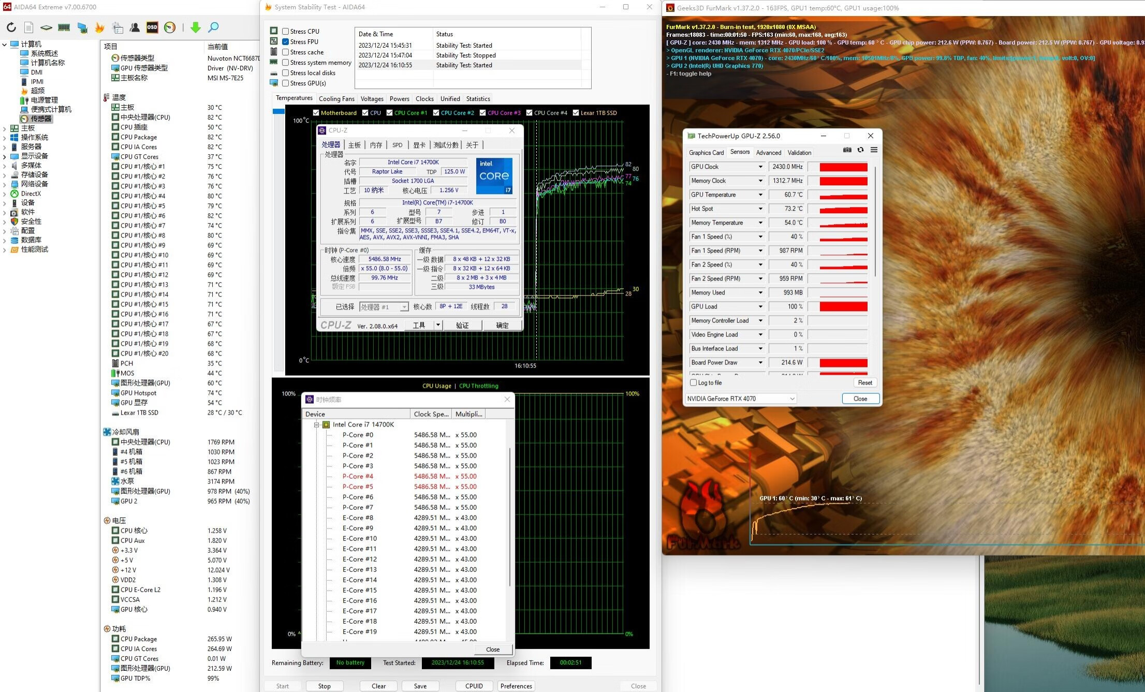Toggle the Motherboard graph legend checkbox
This screenshot has height=692, width=1145.
[x=316, y=113]
